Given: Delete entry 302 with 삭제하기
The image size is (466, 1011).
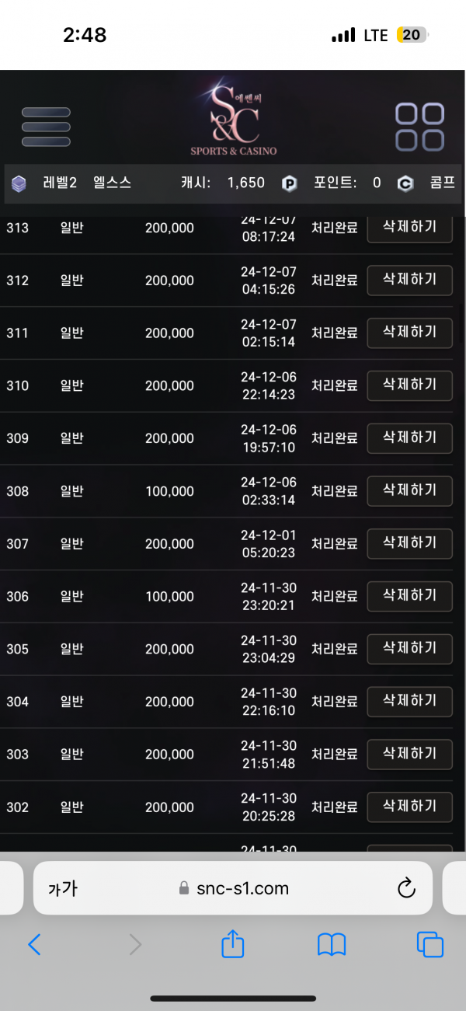Looking at the screenshot, I should coord(409,807).
